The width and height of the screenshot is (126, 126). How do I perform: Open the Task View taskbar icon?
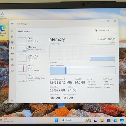click(x=95, y=121)
